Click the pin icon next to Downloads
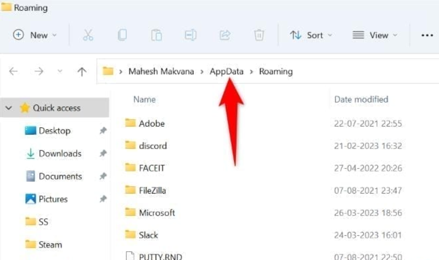This screenshot has height=260, width=439. tap(103, 154)
